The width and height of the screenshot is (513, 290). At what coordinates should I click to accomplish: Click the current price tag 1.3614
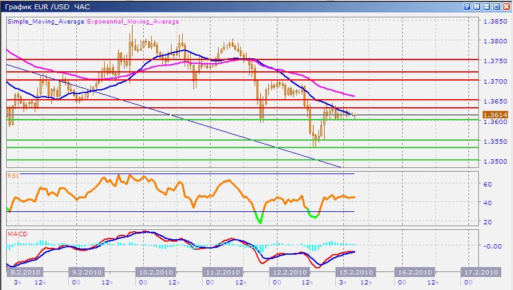(495, 115)
